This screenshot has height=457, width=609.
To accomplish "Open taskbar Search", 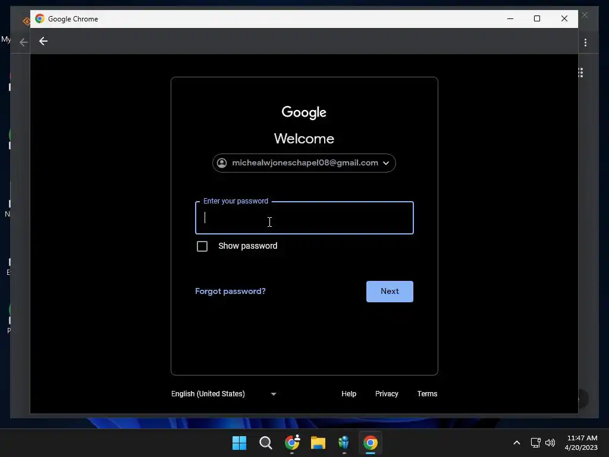I will pos(266,443).
